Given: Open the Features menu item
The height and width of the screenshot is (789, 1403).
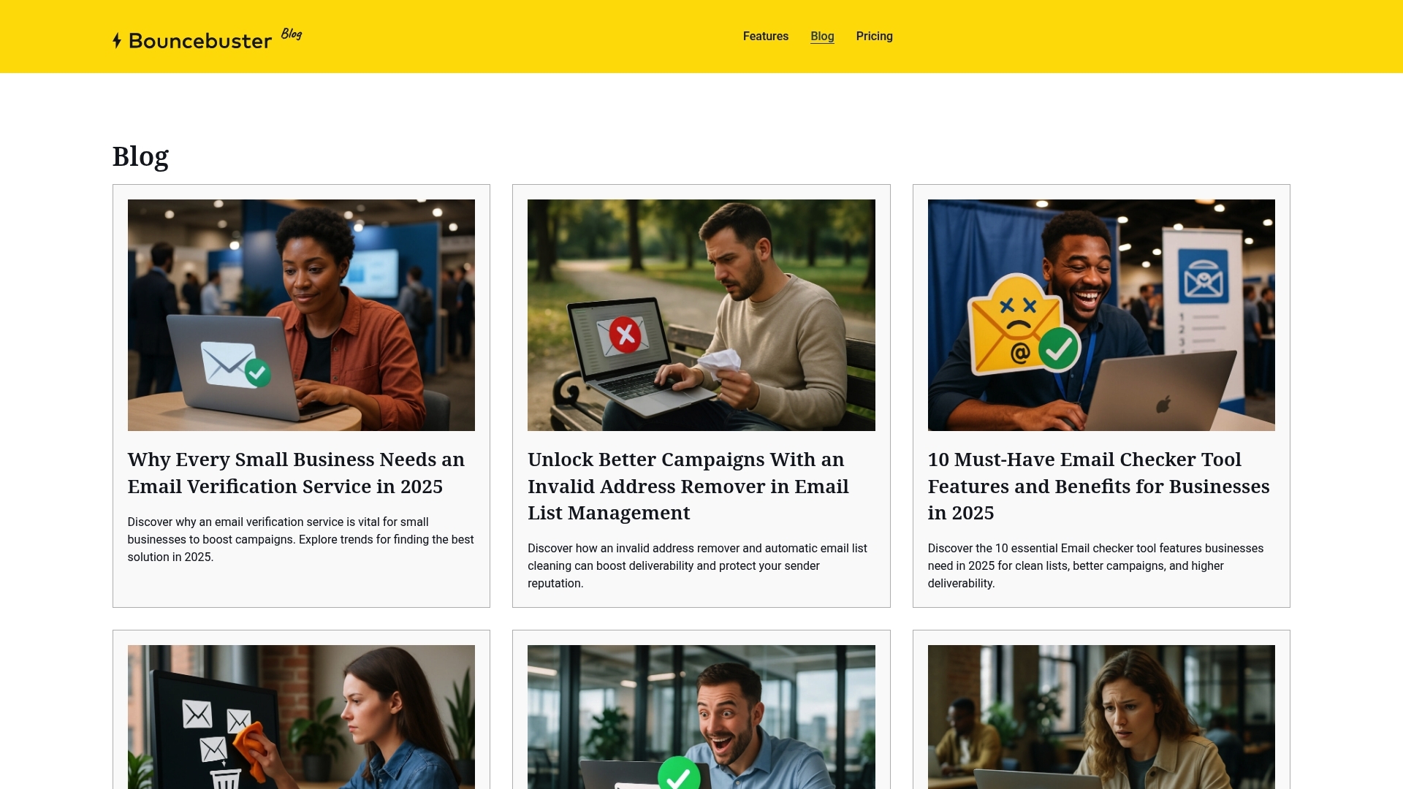Looking at the screenshot, I should click(765, 37).
